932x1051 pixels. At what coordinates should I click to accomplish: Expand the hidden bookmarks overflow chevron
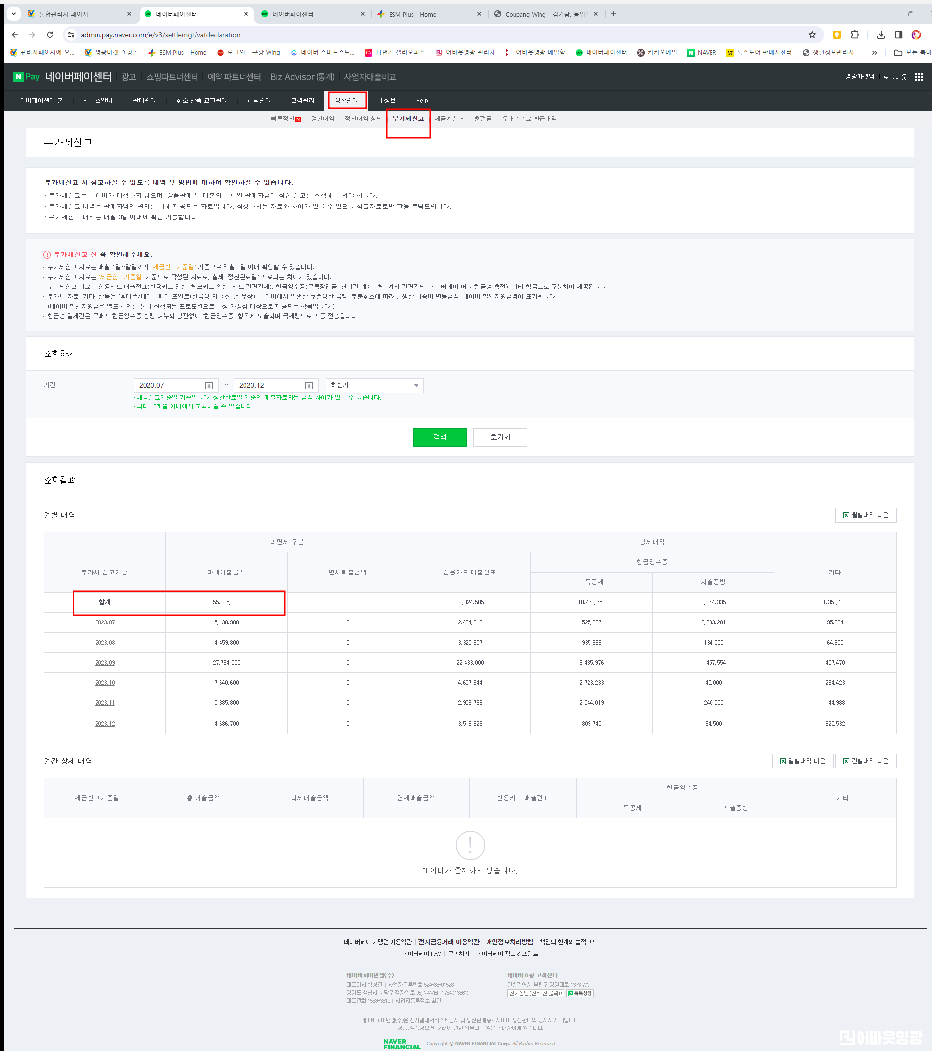coord(874,52)
